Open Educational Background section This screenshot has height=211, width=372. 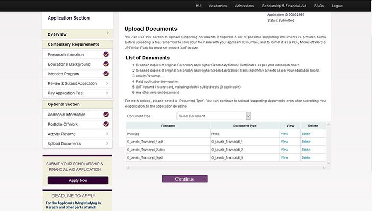pyautogui.click(x=69, y=64)
